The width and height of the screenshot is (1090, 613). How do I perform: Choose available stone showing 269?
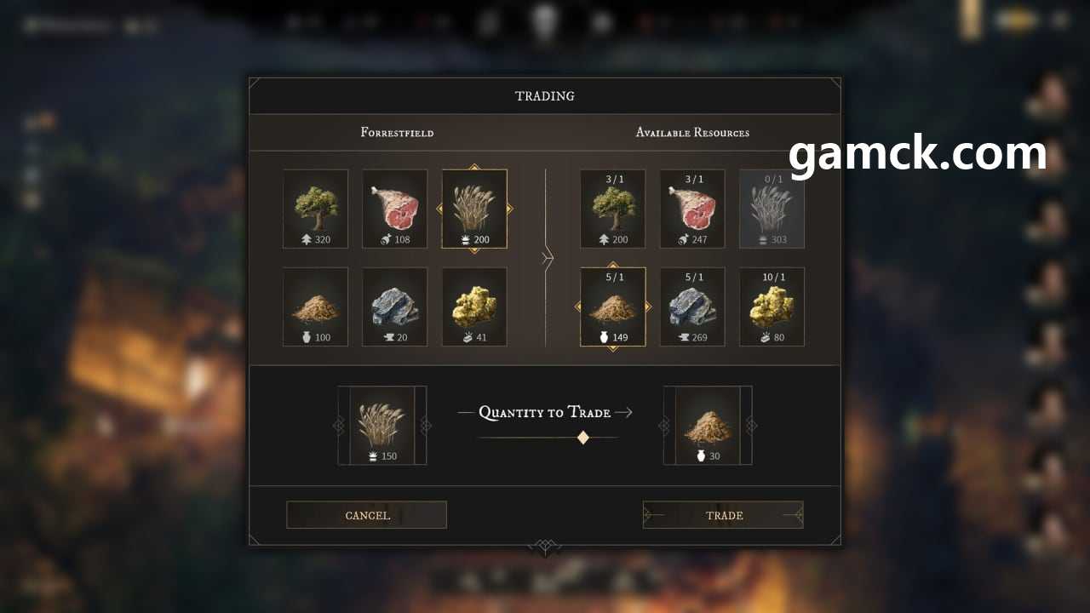[692, 307]
